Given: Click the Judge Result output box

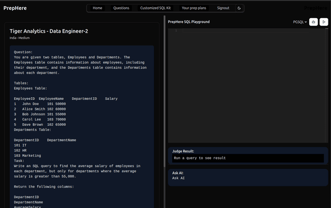Looking at the screenshot, I should pyautogui.click(x=248, y=158).
